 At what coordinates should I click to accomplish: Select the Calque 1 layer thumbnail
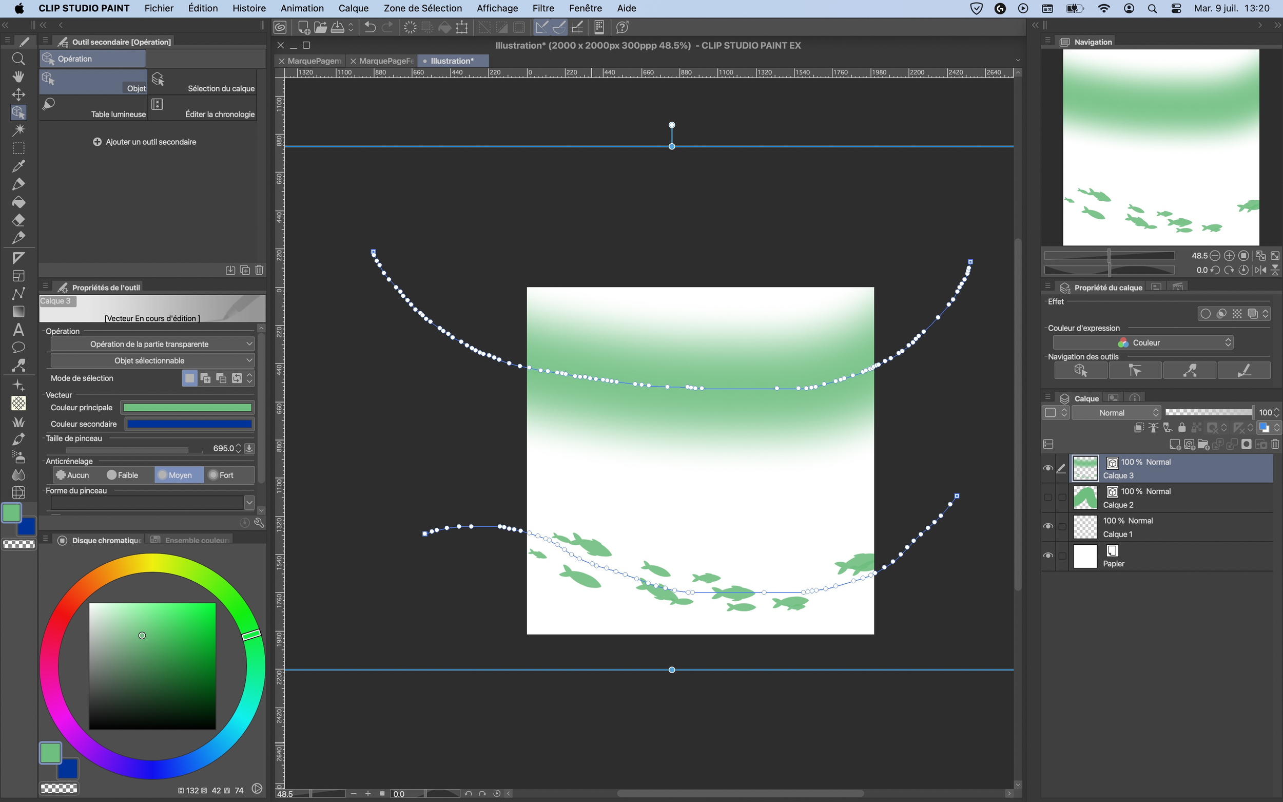coord(1085,527)
